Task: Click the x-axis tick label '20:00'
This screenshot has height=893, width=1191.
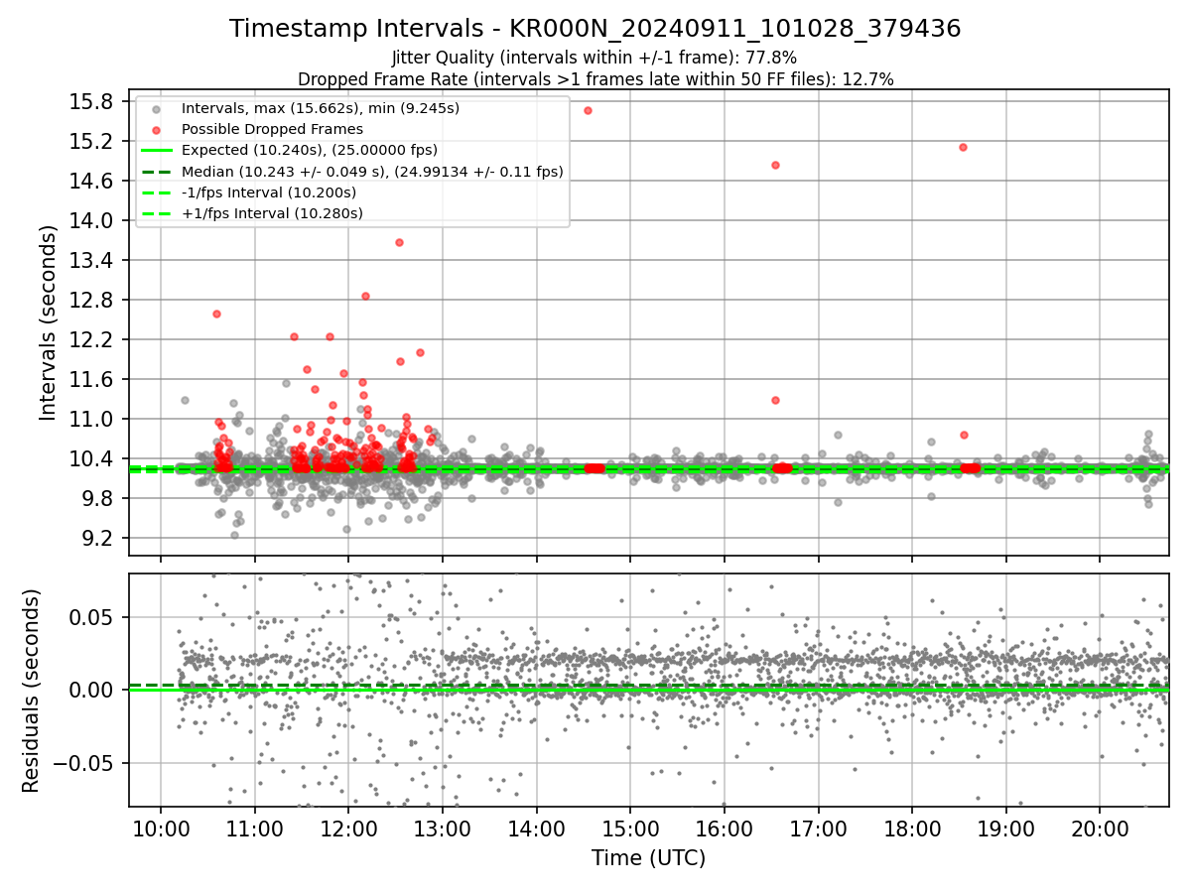Action: click(x=1100, y=829)
